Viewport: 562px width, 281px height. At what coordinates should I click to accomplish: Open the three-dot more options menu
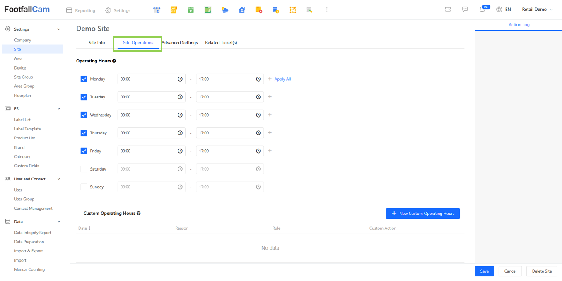(327, 10)
